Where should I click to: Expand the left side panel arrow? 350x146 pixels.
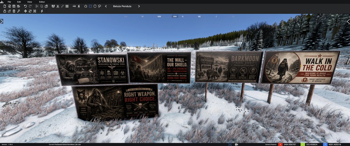click(1, 21)
